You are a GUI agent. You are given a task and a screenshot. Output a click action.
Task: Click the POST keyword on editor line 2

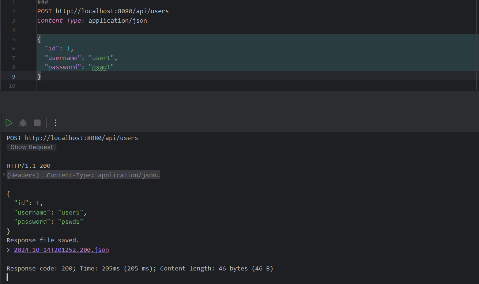tap(45, 11)
